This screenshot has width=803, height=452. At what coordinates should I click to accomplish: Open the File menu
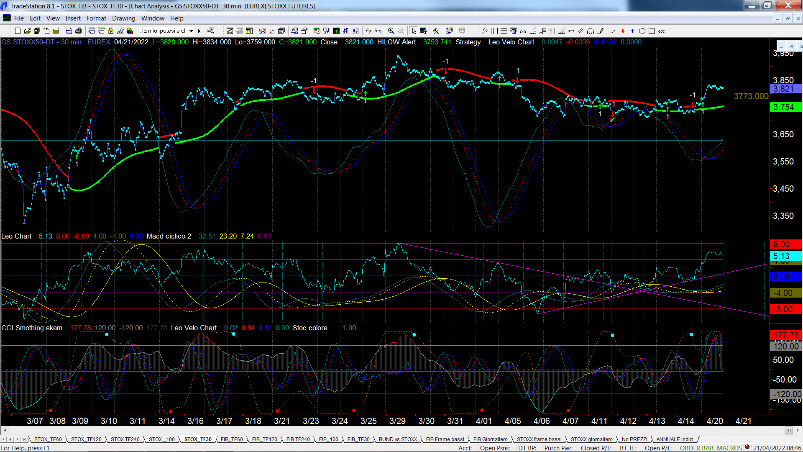[19, 18]
